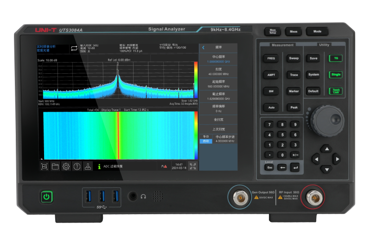Viewport: 371px width, 236px height.
Task: Open the file folder icon
Action: [x=55, y=166]
